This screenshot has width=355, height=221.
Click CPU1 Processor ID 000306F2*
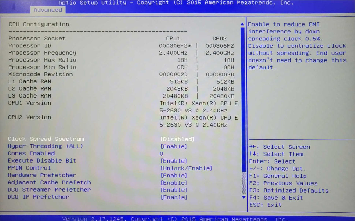(x=175, y=46)
